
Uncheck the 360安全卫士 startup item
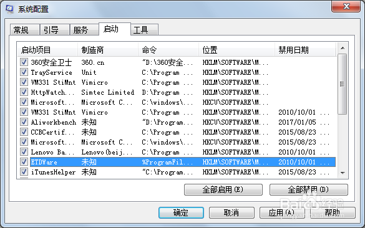coord(24,62)
